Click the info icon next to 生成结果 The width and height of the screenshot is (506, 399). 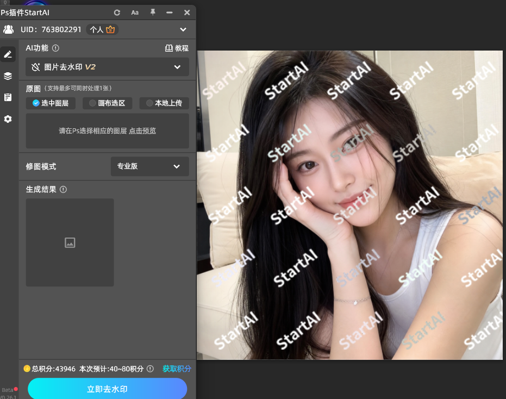click(63, 190)
